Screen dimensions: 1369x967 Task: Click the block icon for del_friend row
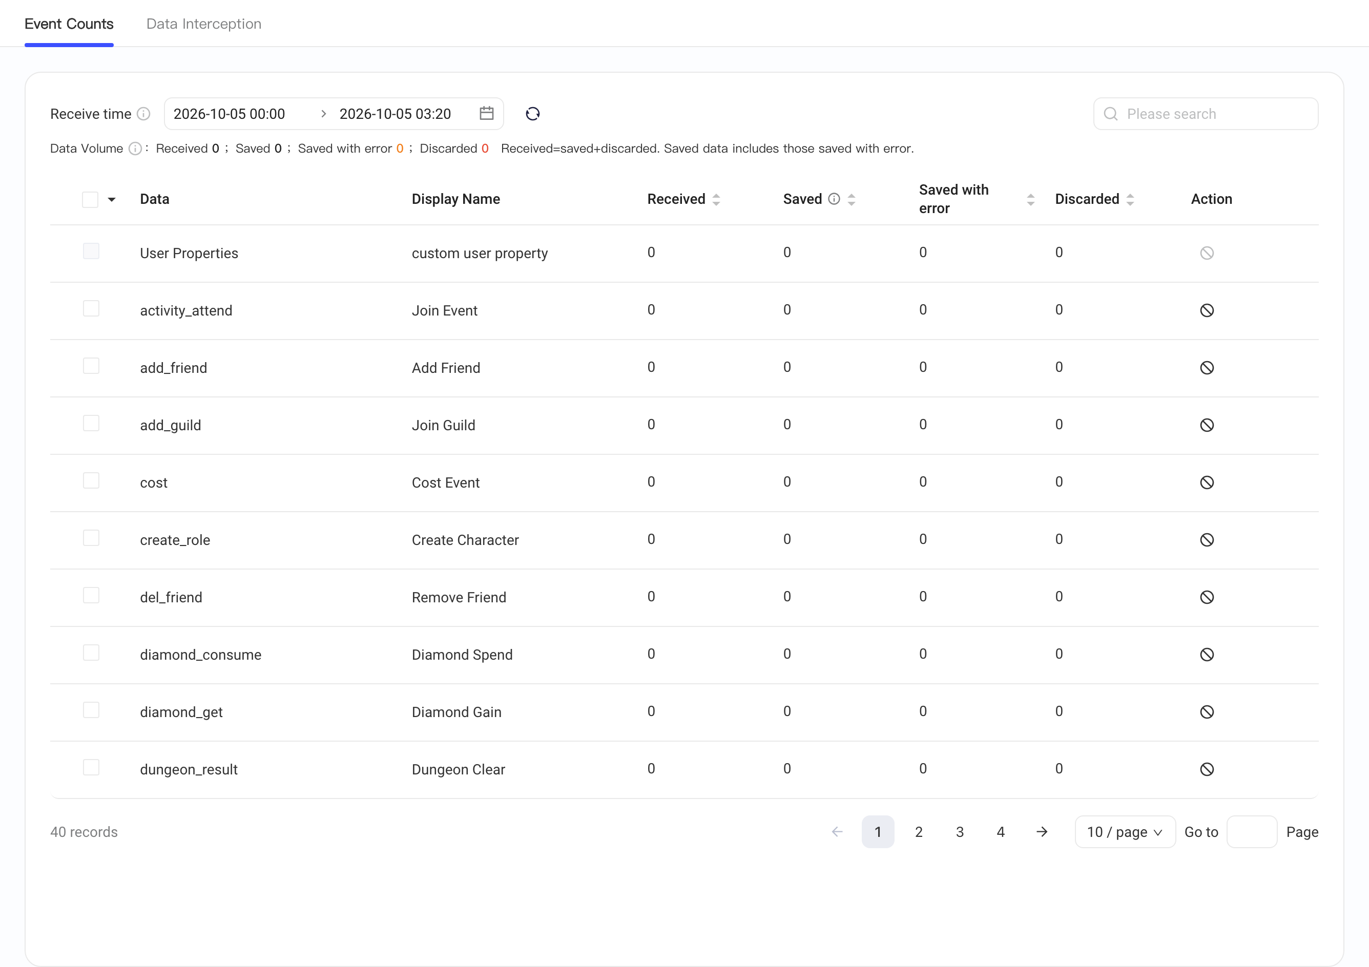click(x=1207, y=597)
